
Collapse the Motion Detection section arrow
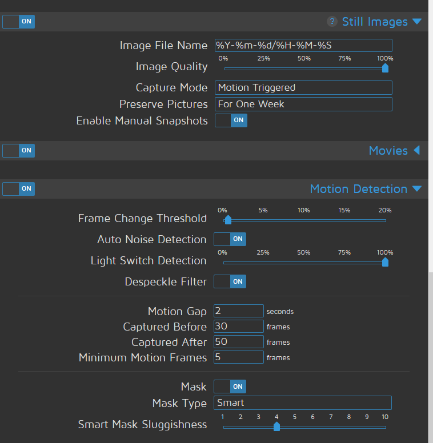point(417,189)
